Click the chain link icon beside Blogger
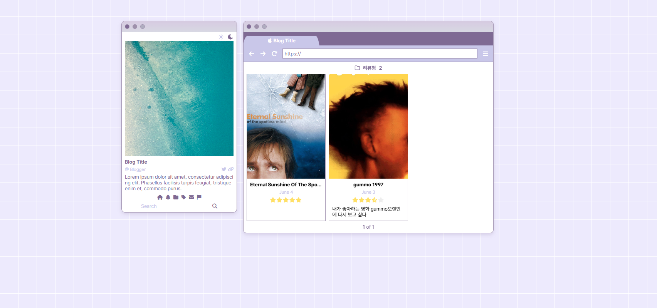Viewport: 657px width, 308px height. coord(231,169)
